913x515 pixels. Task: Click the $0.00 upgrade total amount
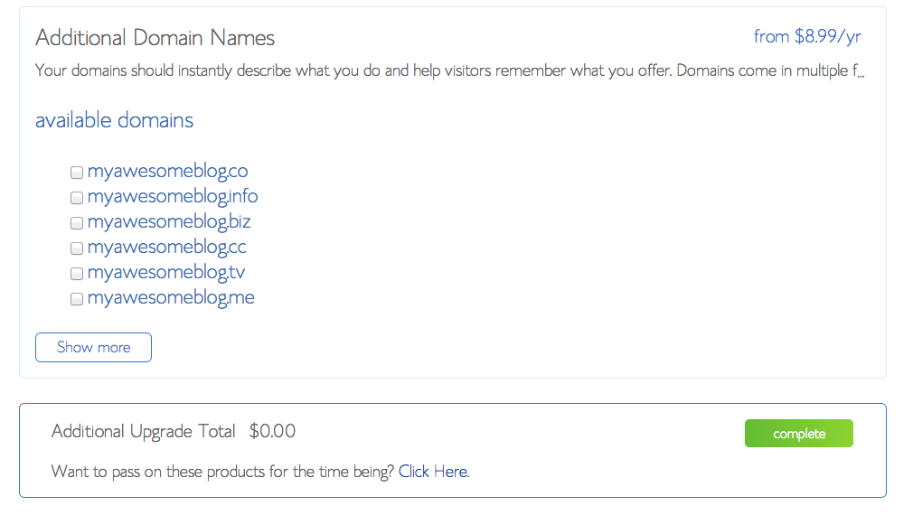(x=272, y=431)
